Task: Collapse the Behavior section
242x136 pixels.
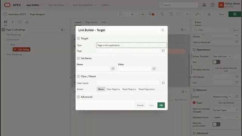Action: tap(194, 90)
